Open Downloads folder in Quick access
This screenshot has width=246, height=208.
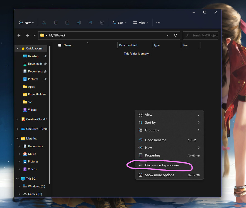coord(35,64)
